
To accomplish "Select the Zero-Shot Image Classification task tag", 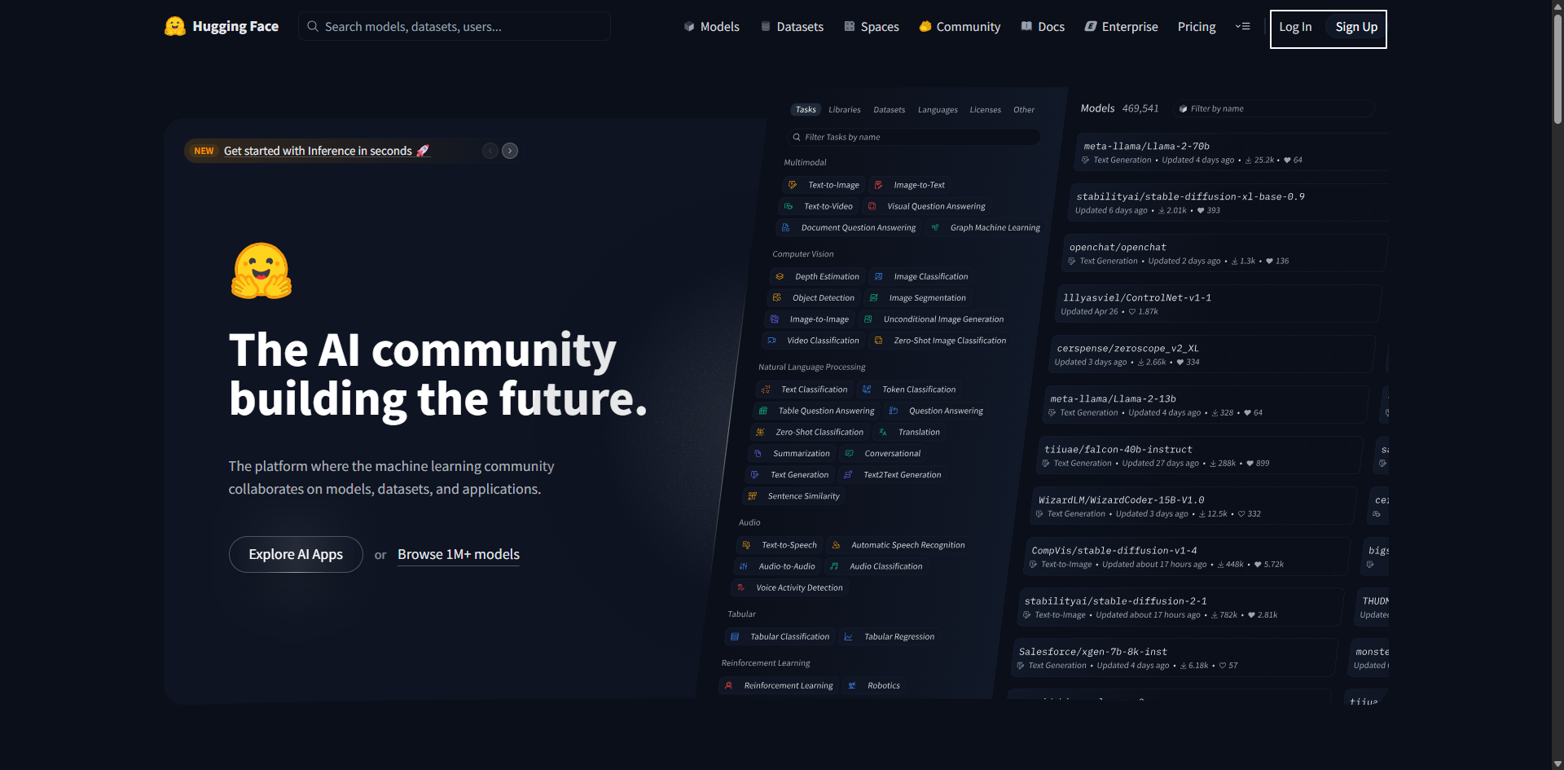I will (x=940, y=341).
